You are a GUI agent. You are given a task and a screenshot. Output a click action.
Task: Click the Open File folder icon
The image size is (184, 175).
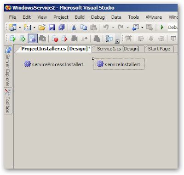(42, 28)
